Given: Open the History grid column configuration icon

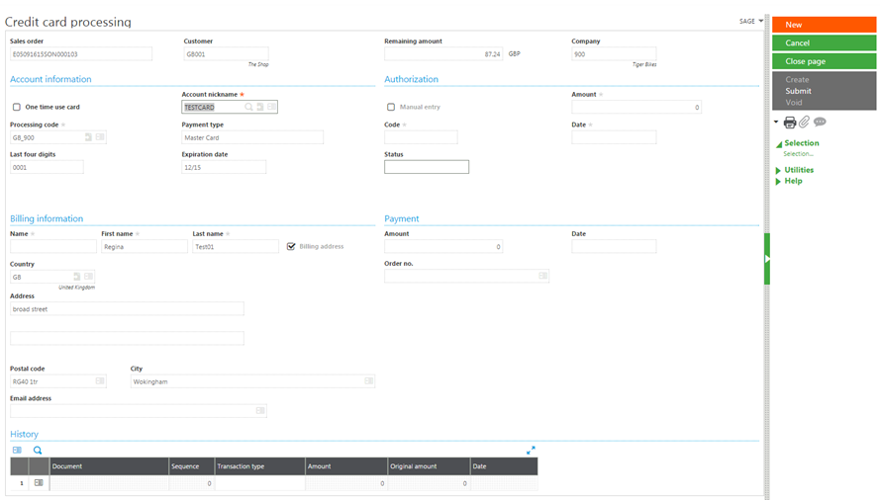Looking at the screenshot, I should [x=17, y=450].
